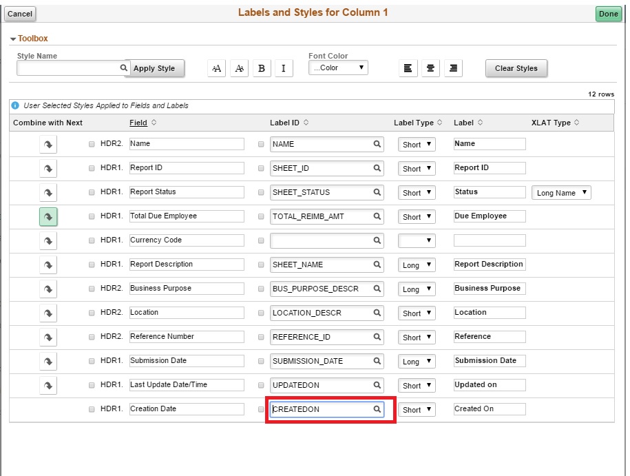Apply left text alignment

click(x=408, y=68)
